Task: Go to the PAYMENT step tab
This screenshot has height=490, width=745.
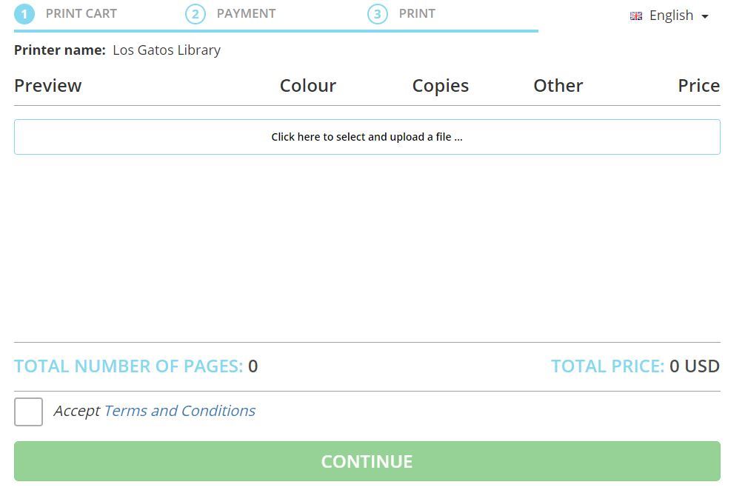Action: (246, 13)
